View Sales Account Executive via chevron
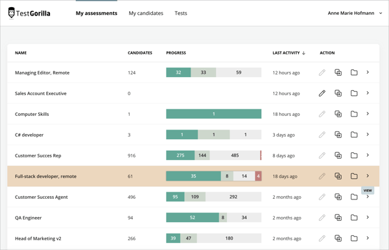 [x=368, y=93]
